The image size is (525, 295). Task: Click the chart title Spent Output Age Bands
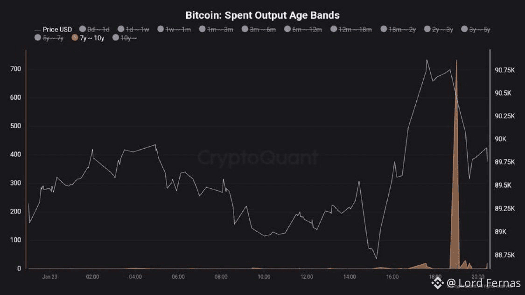click(x=262, y=15)
